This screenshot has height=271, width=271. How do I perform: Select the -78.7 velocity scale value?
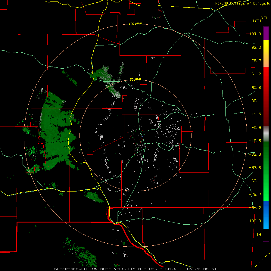coord(255,195)
